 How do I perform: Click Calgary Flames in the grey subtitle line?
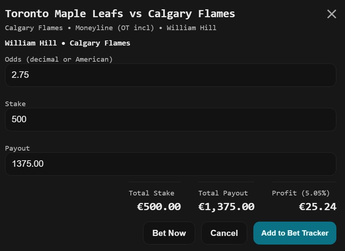34,28
